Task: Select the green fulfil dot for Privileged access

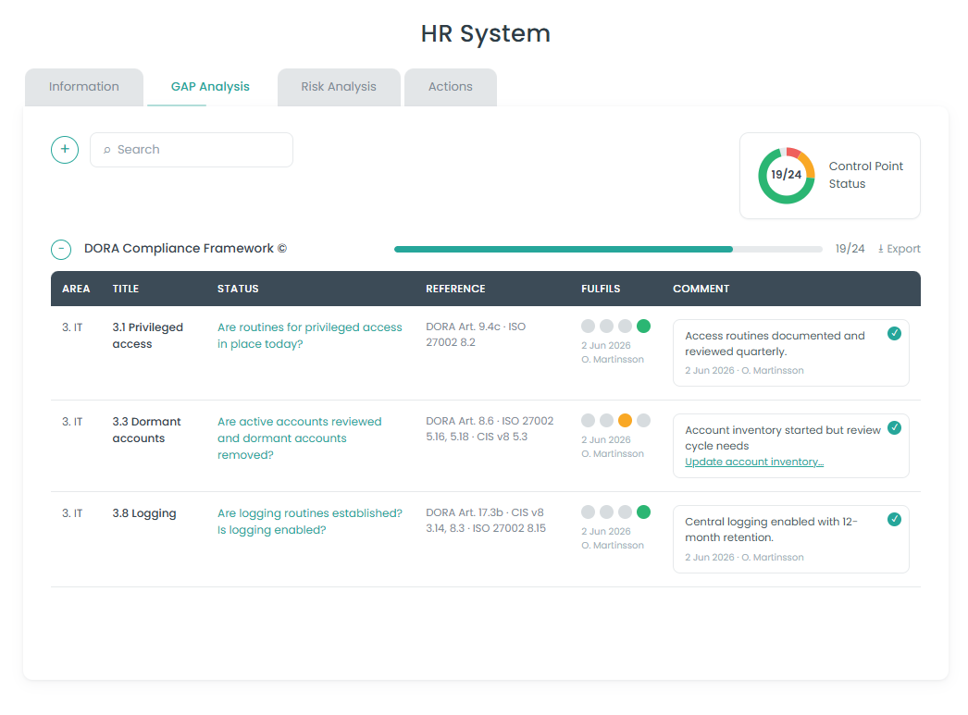Action: [x=643, y=326]
